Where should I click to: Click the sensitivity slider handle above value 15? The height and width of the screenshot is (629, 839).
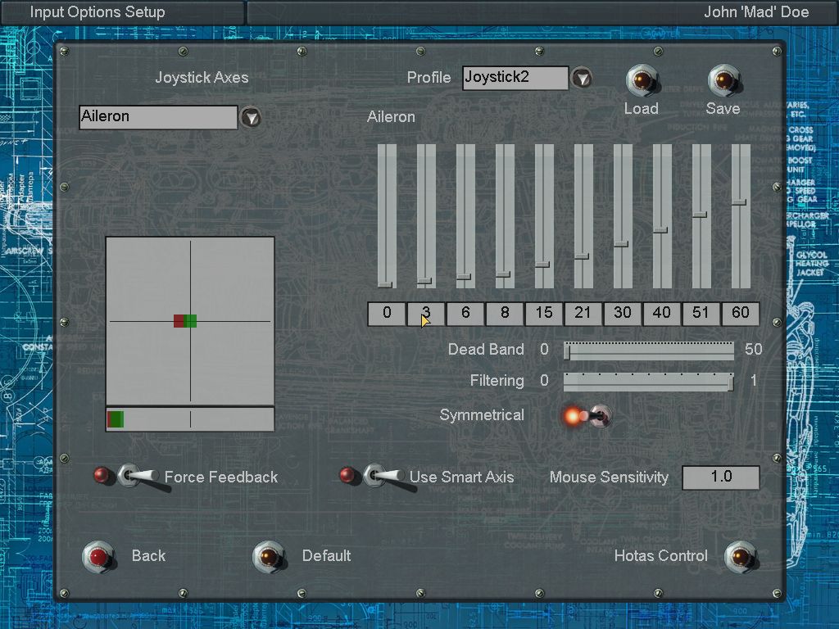(542, 265)
